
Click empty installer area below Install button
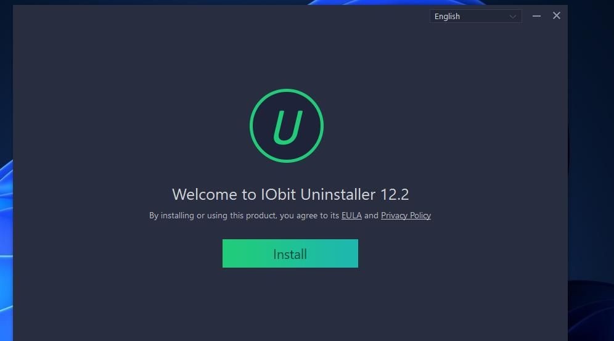point(290,305)
